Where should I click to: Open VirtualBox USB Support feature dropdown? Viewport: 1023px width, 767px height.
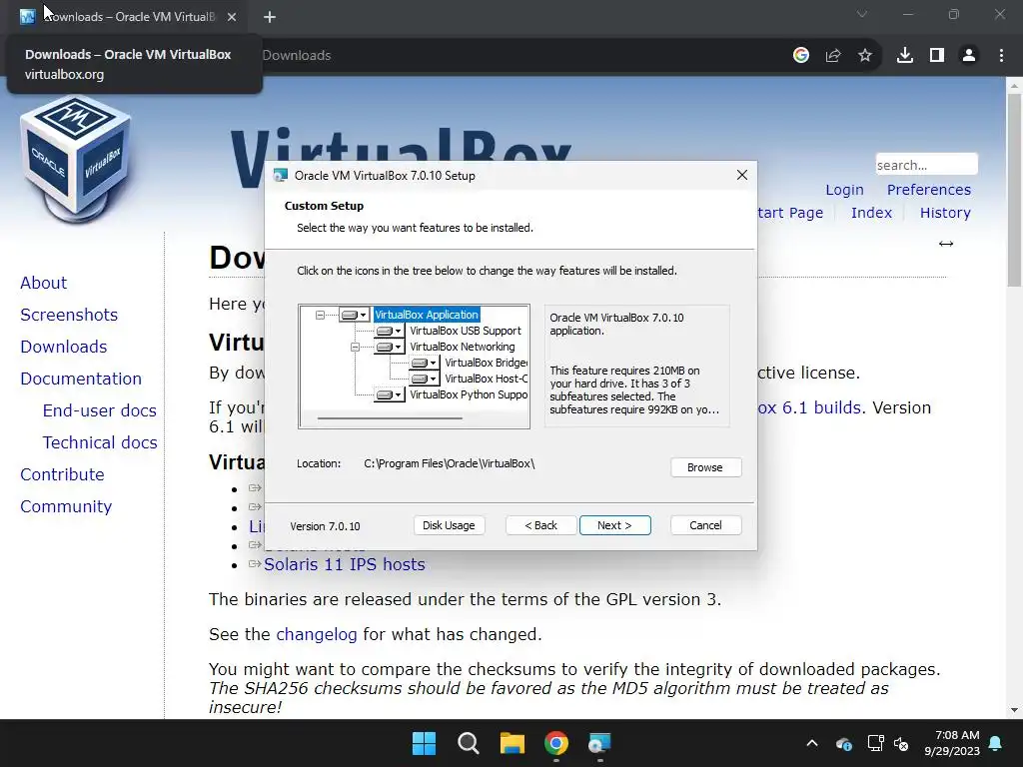[x=390, y=332]
